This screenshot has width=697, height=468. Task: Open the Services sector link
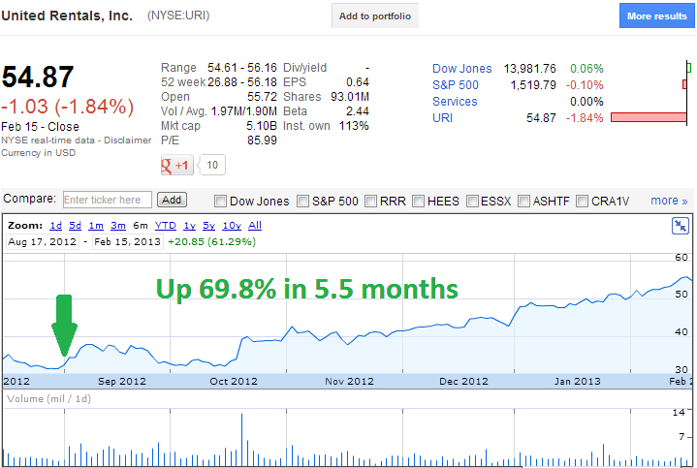coord(455,102)
